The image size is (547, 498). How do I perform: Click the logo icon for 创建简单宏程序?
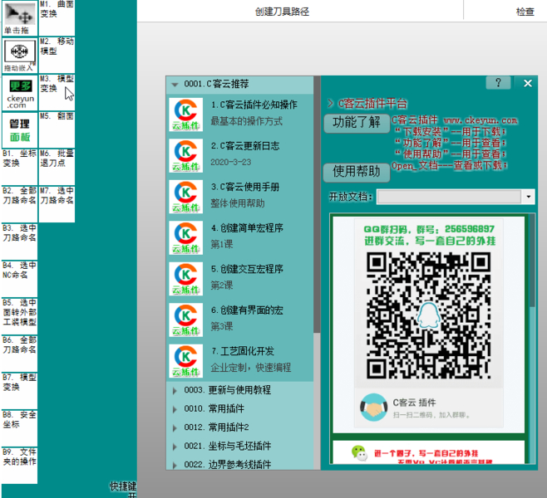(186, 238)
